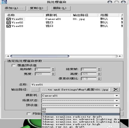Choose mental.ray.no.gi.draft preset
This screenshot has width=129, height=128.
pyautogui.click(x=81, y=127)
